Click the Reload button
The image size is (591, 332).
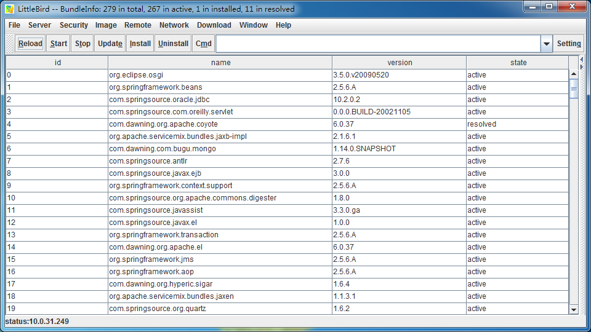30,44
